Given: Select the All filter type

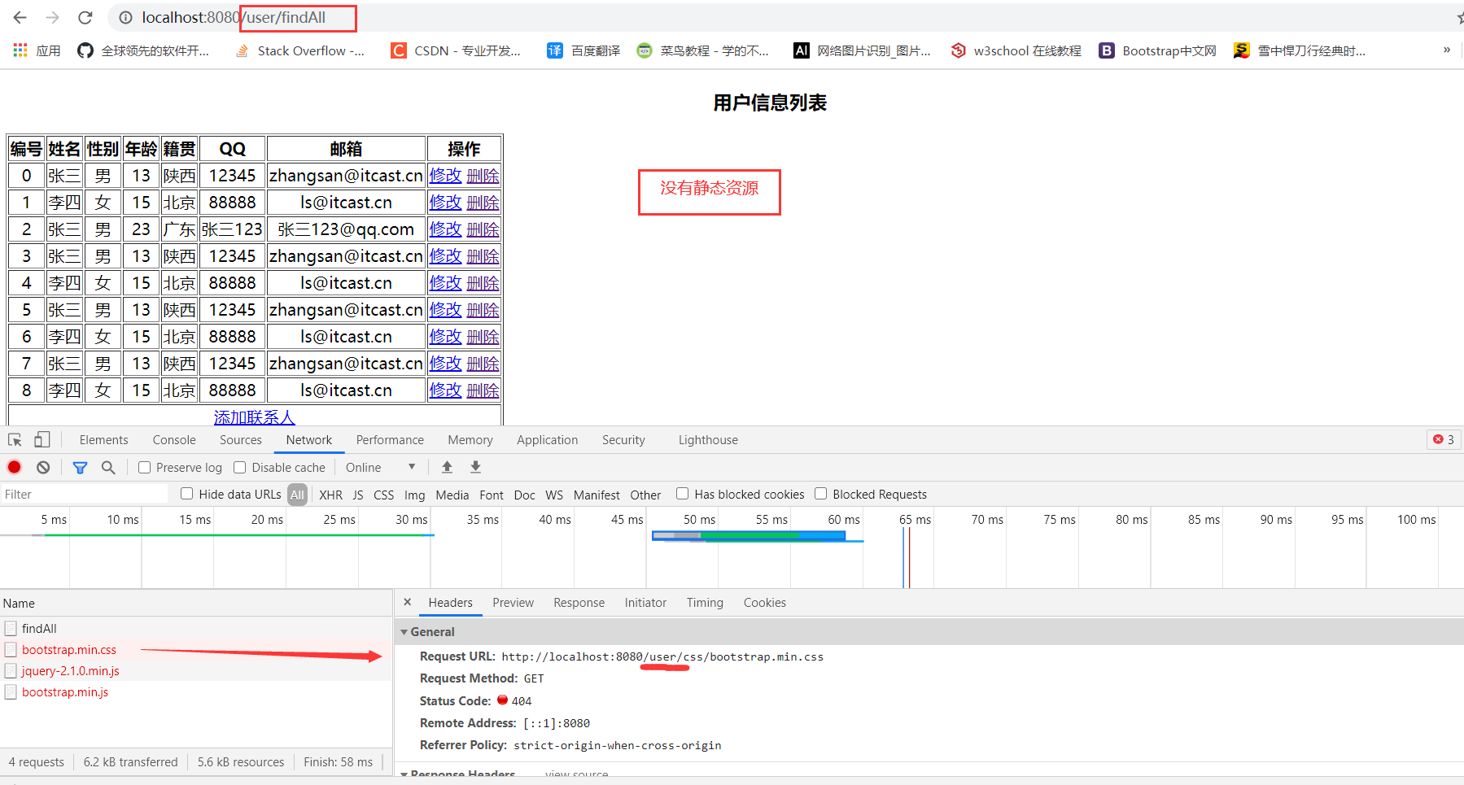Looking at the screenshot, I should [x=297, y=495].
